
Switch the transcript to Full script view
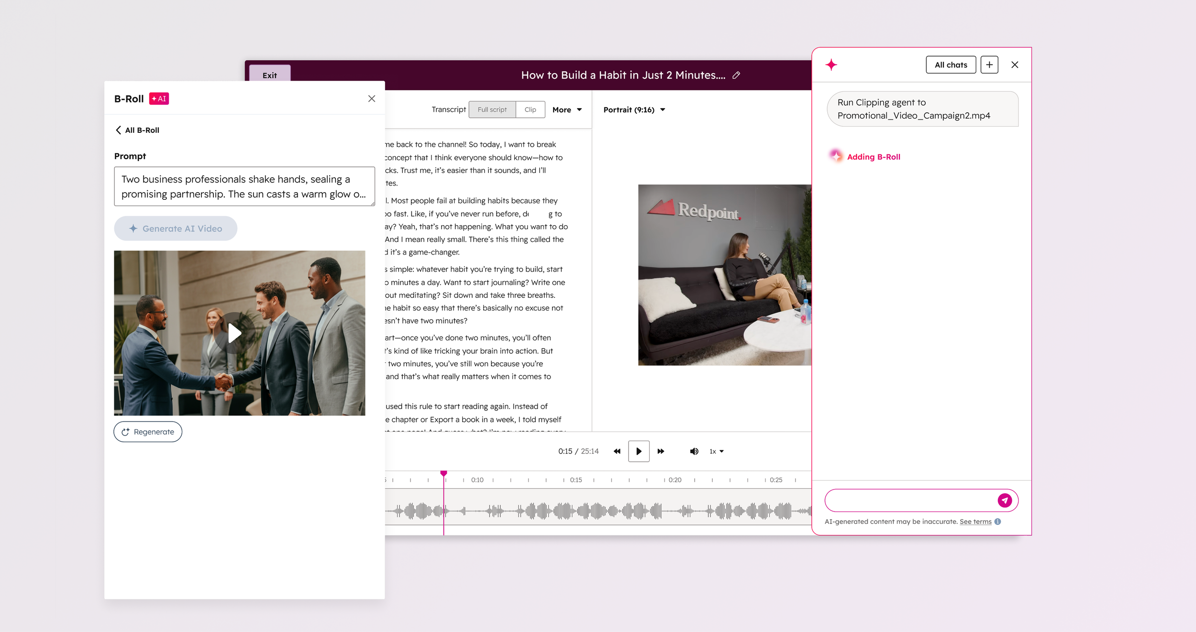pyautogui.click(x=492, y=109)
